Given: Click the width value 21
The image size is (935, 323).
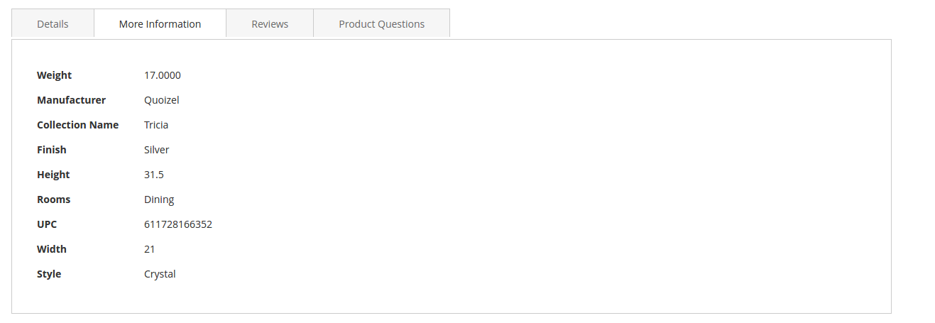Looking at the screenshot, I should [149, 249].
